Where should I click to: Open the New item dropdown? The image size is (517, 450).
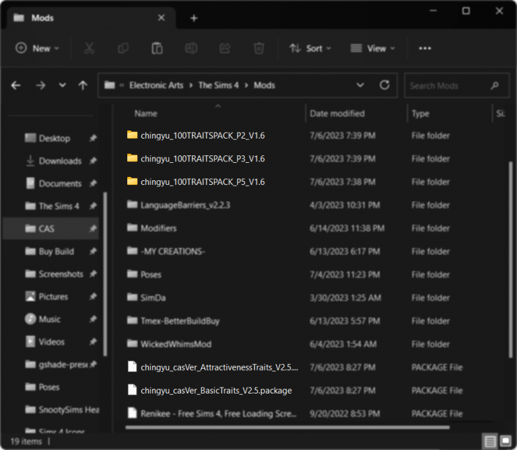click(x=38, y=48)
